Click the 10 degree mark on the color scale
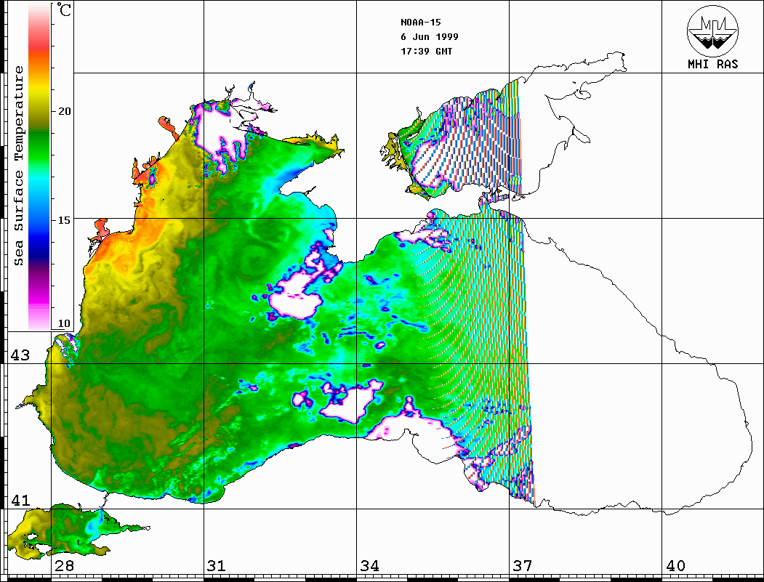This screenshot has width=764, height=582. [x=64, y=324]
